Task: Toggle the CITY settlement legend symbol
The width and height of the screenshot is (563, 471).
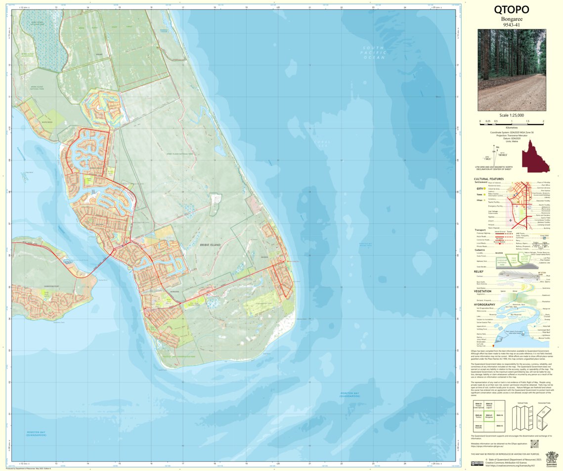Action: tap(484, 188)
